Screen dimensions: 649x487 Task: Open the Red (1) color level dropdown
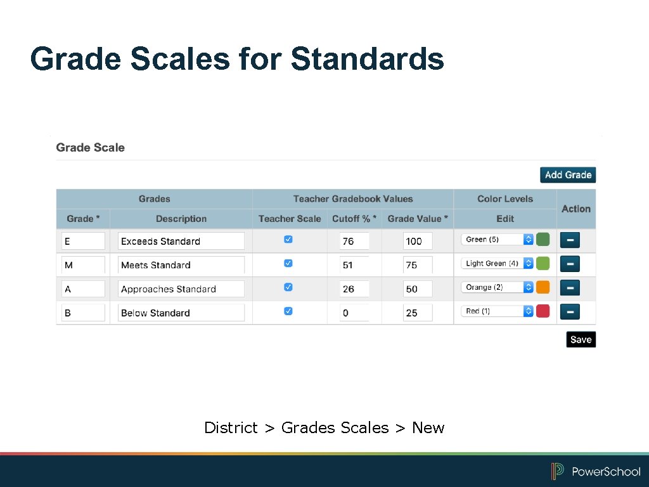[x=529, y=311]
